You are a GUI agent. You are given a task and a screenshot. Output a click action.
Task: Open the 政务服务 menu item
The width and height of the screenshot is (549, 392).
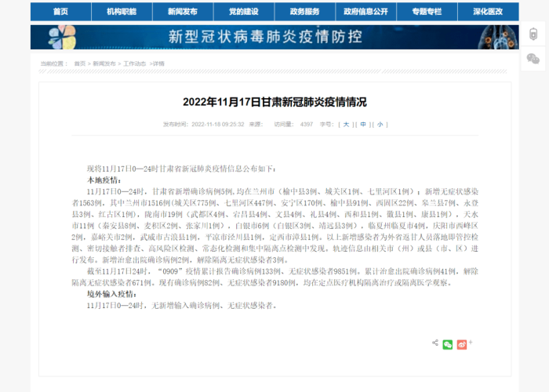pyautogui.click(x=304, y=12)
